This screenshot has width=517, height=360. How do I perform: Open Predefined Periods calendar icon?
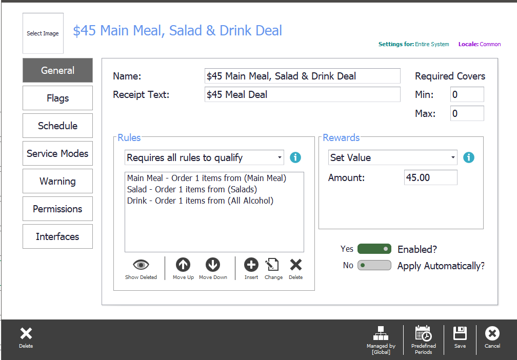[x=423, y=333]
